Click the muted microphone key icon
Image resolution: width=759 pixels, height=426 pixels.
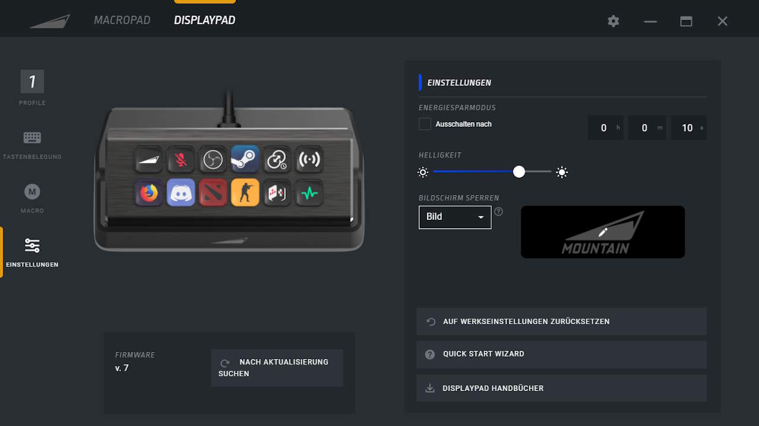[181, 159]
